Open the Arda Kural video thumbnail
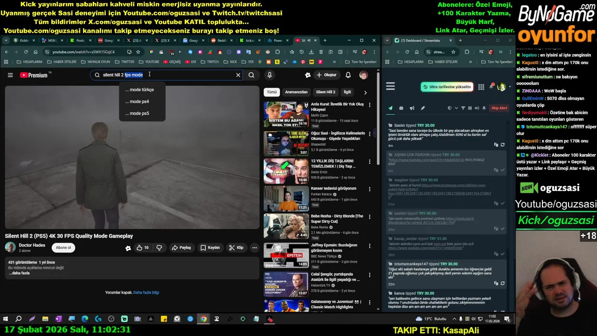 click(286, 114)
